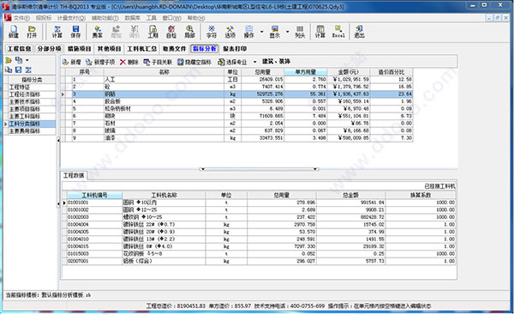Click the small save disk icon in left panel
Image resolution: width=514 pixels, height=315 pixels.
click(18, 70)
